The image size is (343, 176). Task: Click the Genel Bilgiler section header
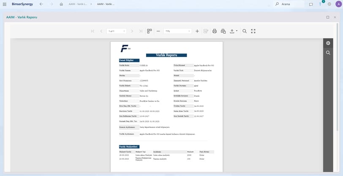tap(129, 60)
